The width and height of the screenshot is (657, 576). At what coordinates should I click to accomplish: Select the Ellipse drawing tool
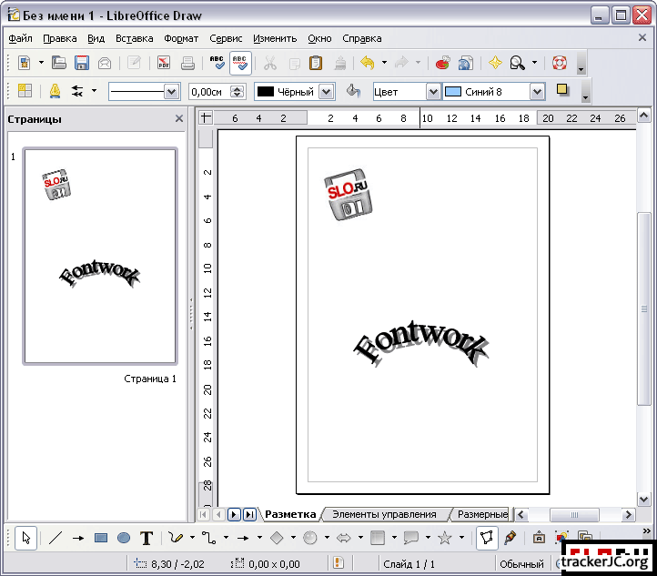(x=124, y=538)
